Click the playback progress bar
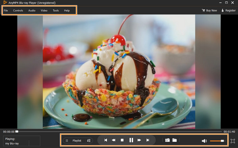This screenshot has height=148, width=238. click(x=119, y=132)
